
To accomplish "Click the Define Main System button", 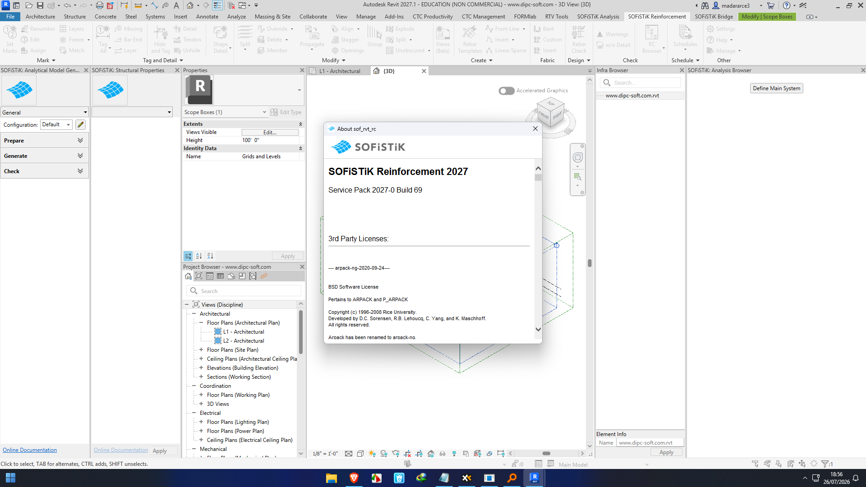I will [776, 88].
